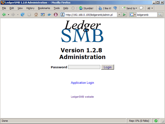Open the Bookmarks menu

(x=44, y=8)
